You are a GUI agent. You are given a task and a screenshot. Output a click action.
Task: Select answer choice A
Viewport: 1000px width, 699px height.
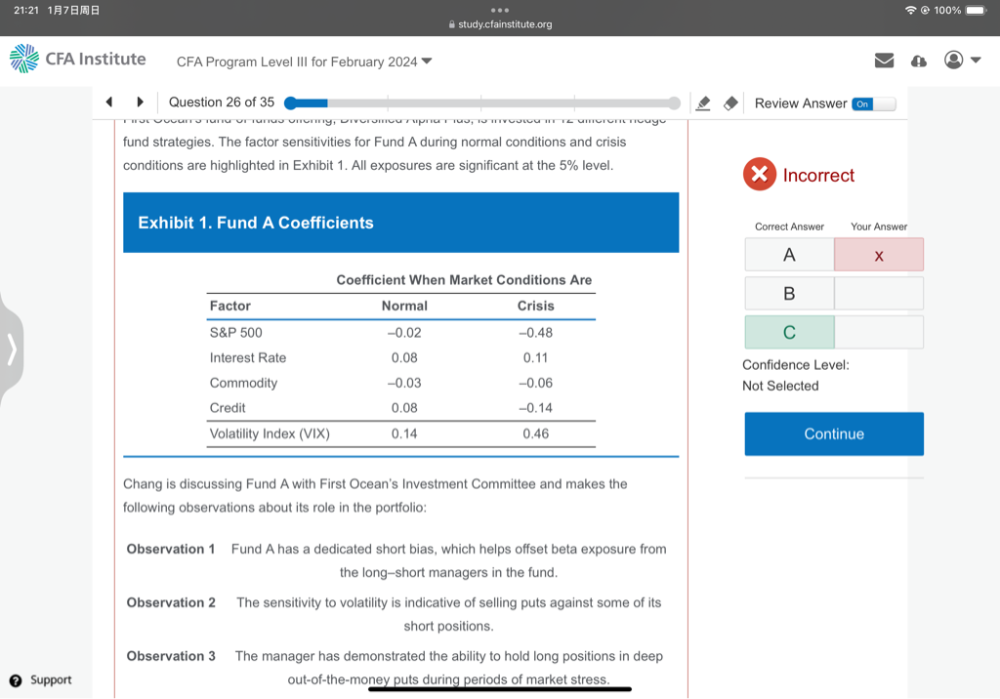point(789,255)
